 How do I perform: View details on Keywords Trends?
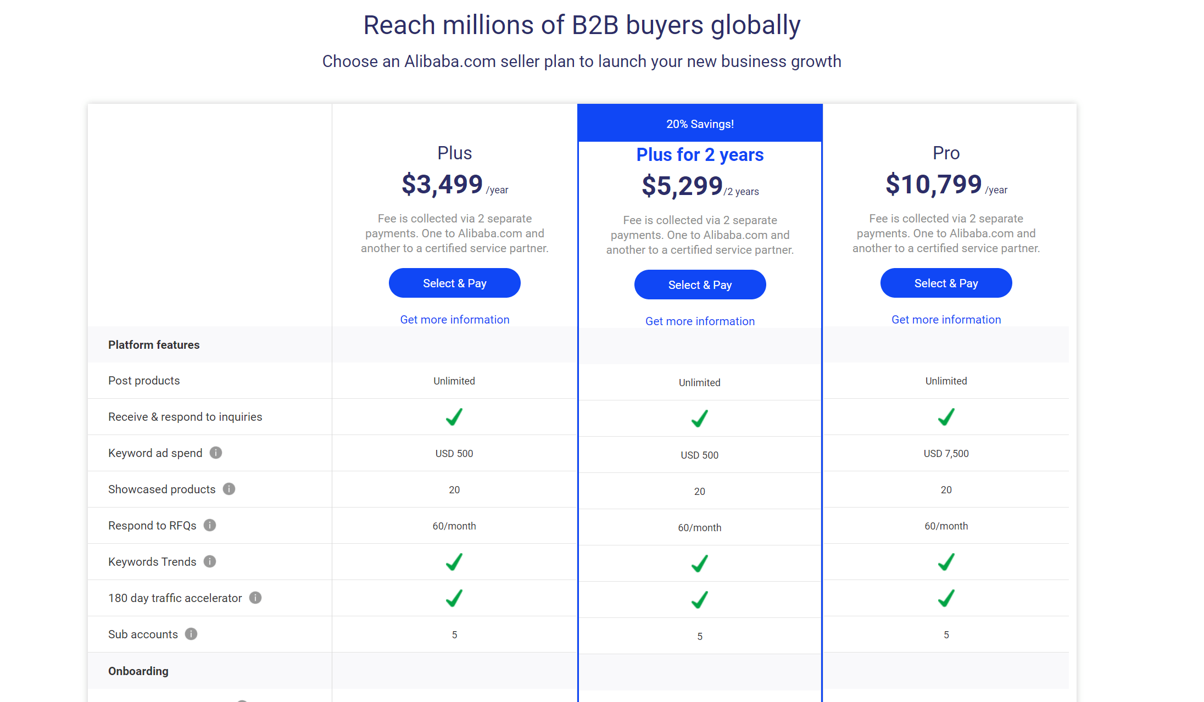pos(209,561)
